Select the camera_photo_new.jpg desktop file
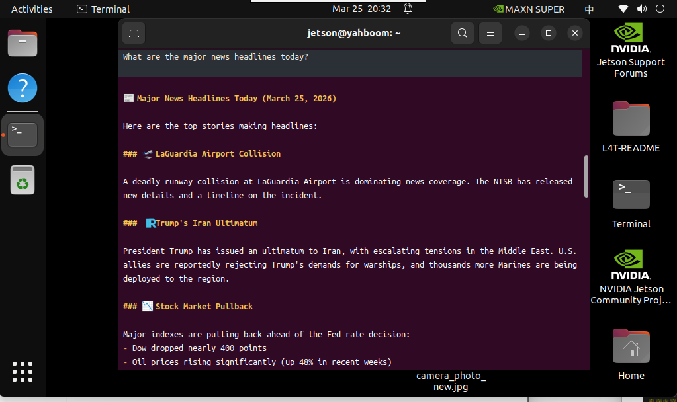The width and height of the screenshot is (677, 402). coord(451,381)
